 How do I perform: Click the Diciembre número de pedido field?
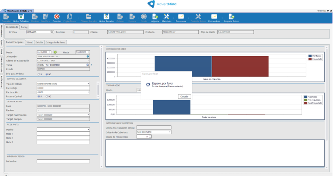[63, 161]
